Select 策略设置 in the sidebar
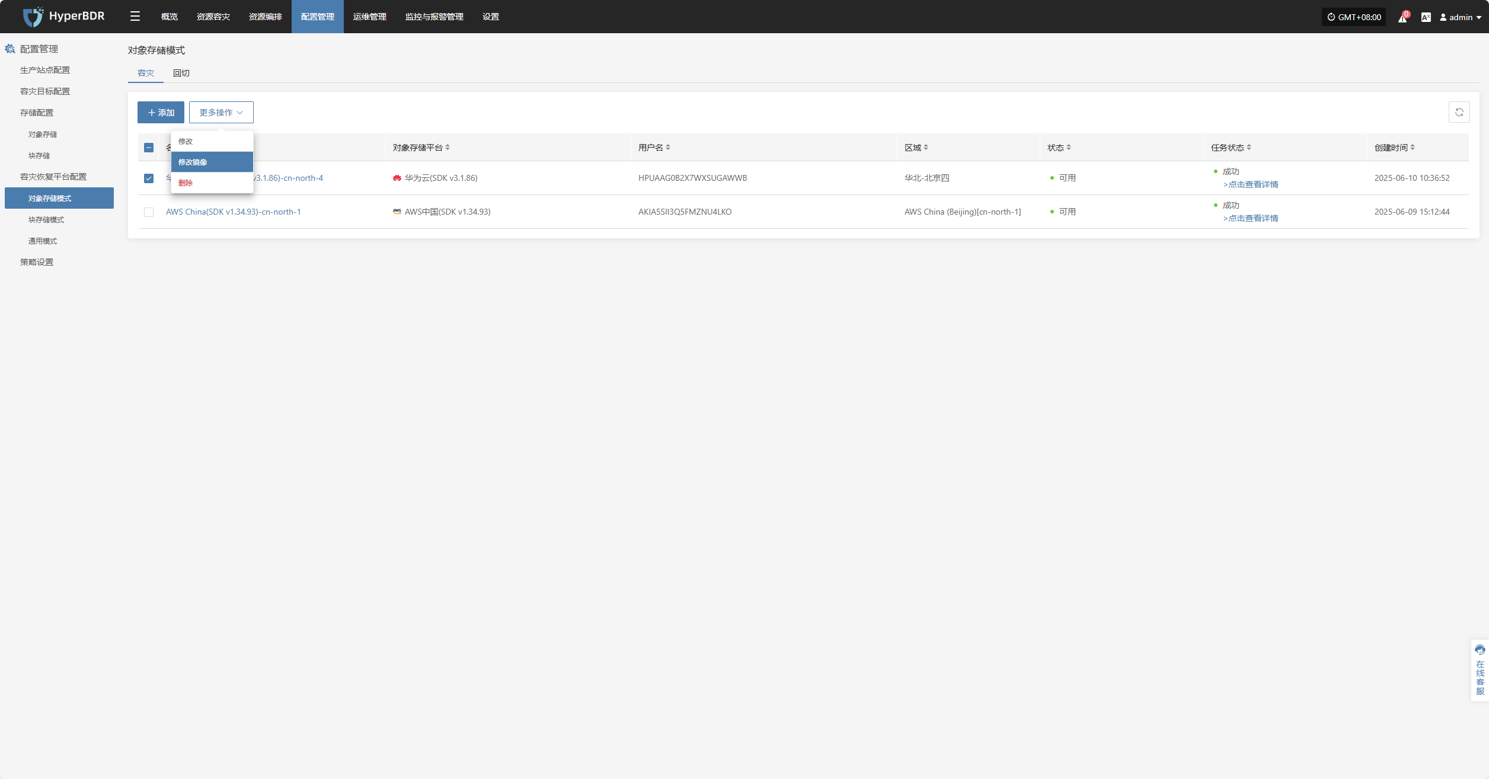The height and width of the screenshot is (779, 1489). point(37,262)
